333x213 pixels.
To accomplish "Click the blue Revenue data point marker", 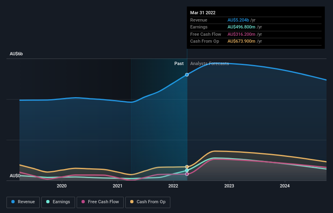I will coord(187,75).
